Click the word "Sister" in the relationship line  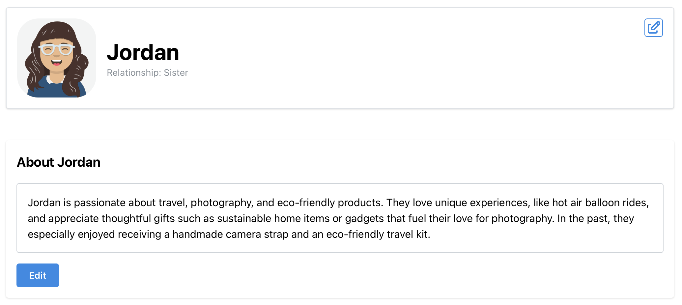[x=176, y=72]
